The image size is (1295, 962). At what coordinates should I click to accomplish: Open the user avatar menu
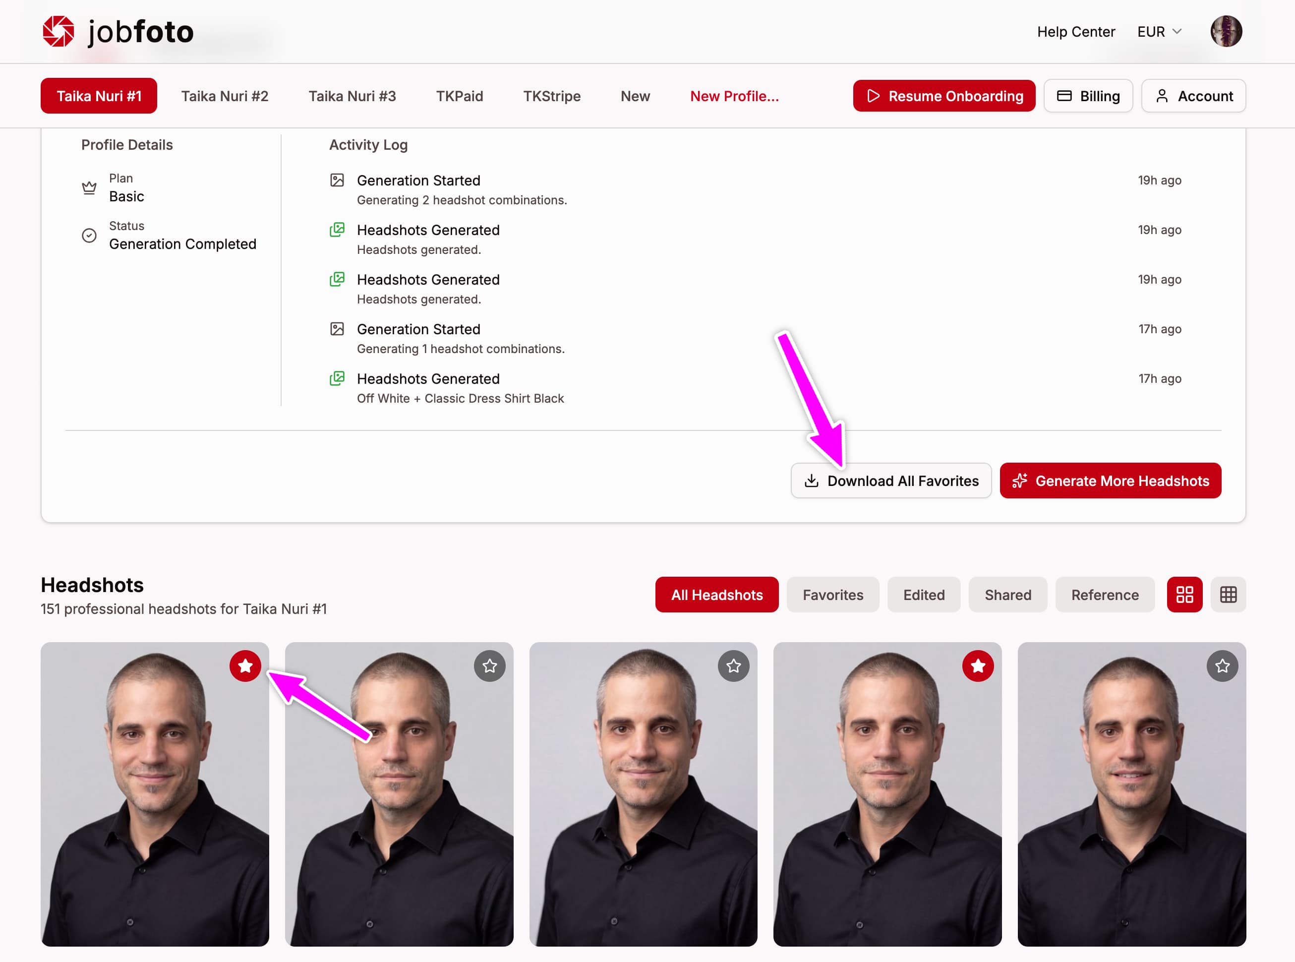pyautogui.click(x=1226, y=31)
